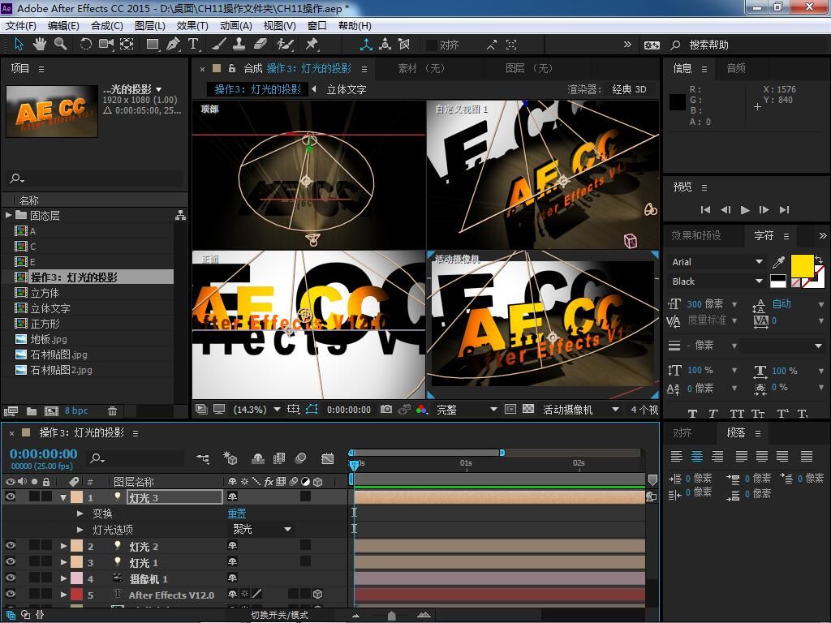Open the 合成(C) menu

coord(106,25)
